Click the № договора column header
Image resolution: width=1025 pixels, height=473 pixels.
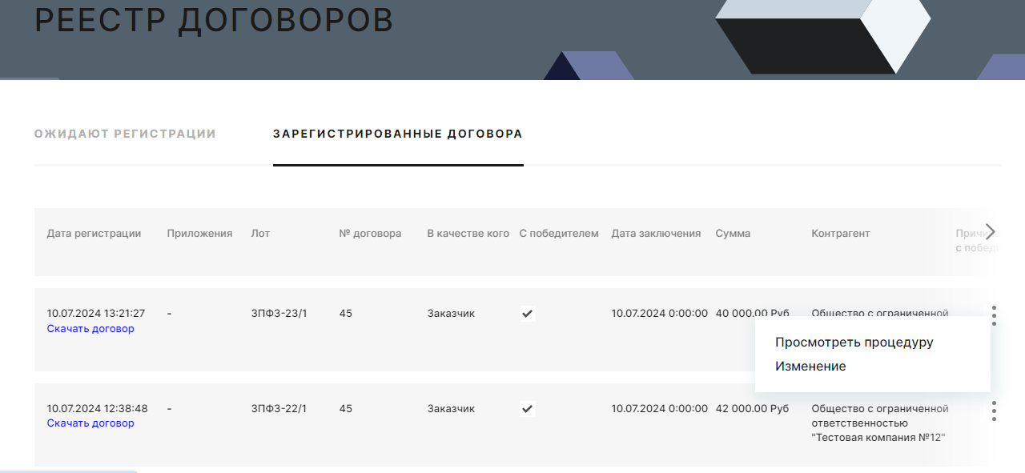pos(370,234)
